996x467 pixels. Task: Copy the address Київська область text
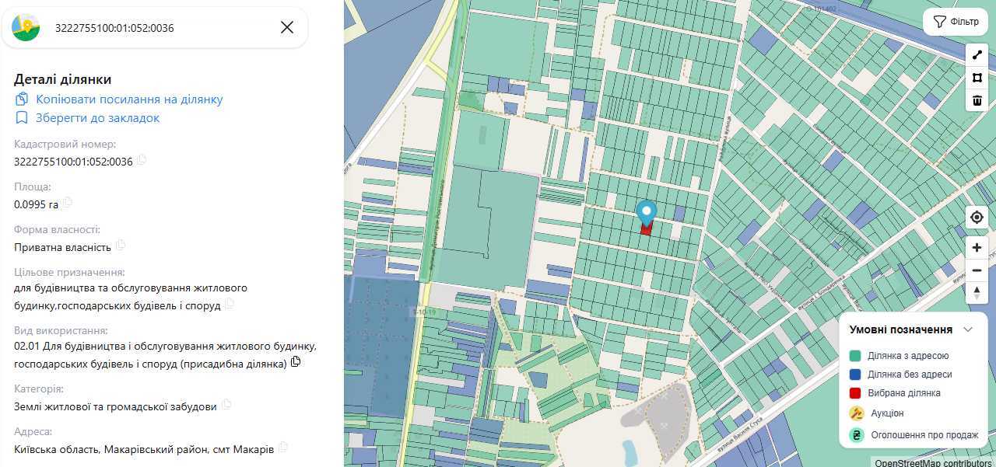tap(283, 448)
